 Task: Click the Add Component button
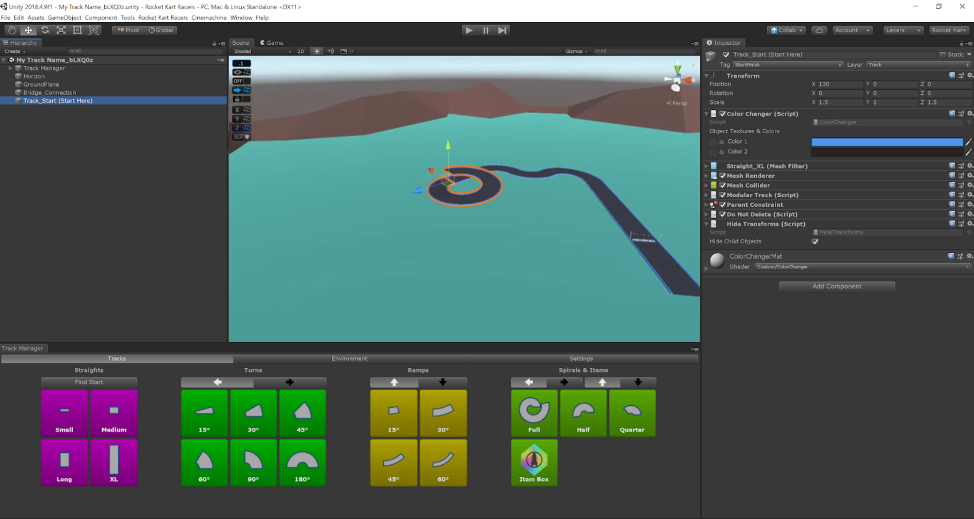(x=837, y=286)
